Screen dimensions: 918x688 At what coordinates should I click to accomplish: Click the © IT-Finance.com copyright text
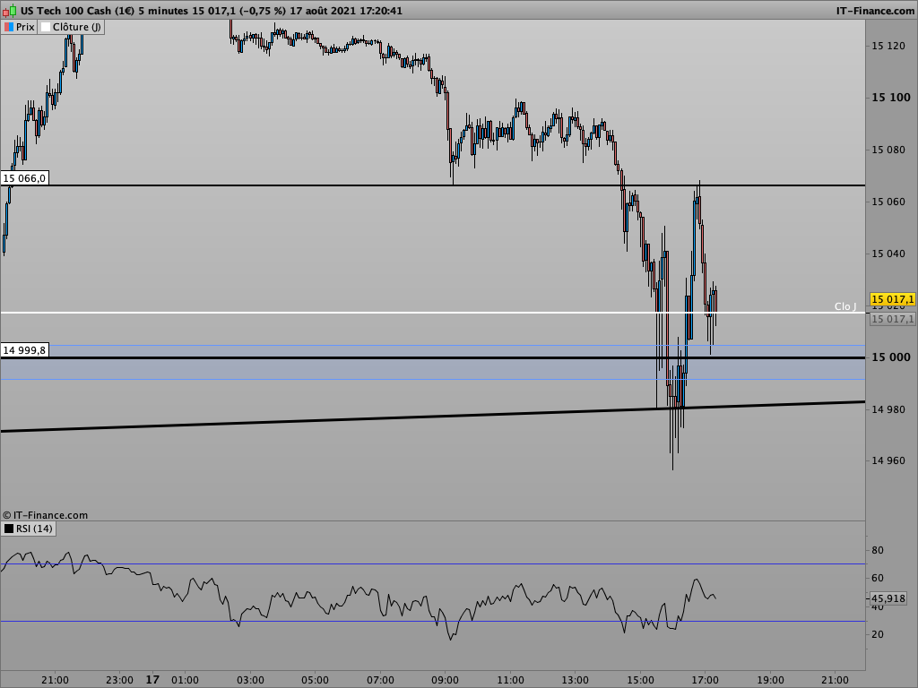point(45,515)
